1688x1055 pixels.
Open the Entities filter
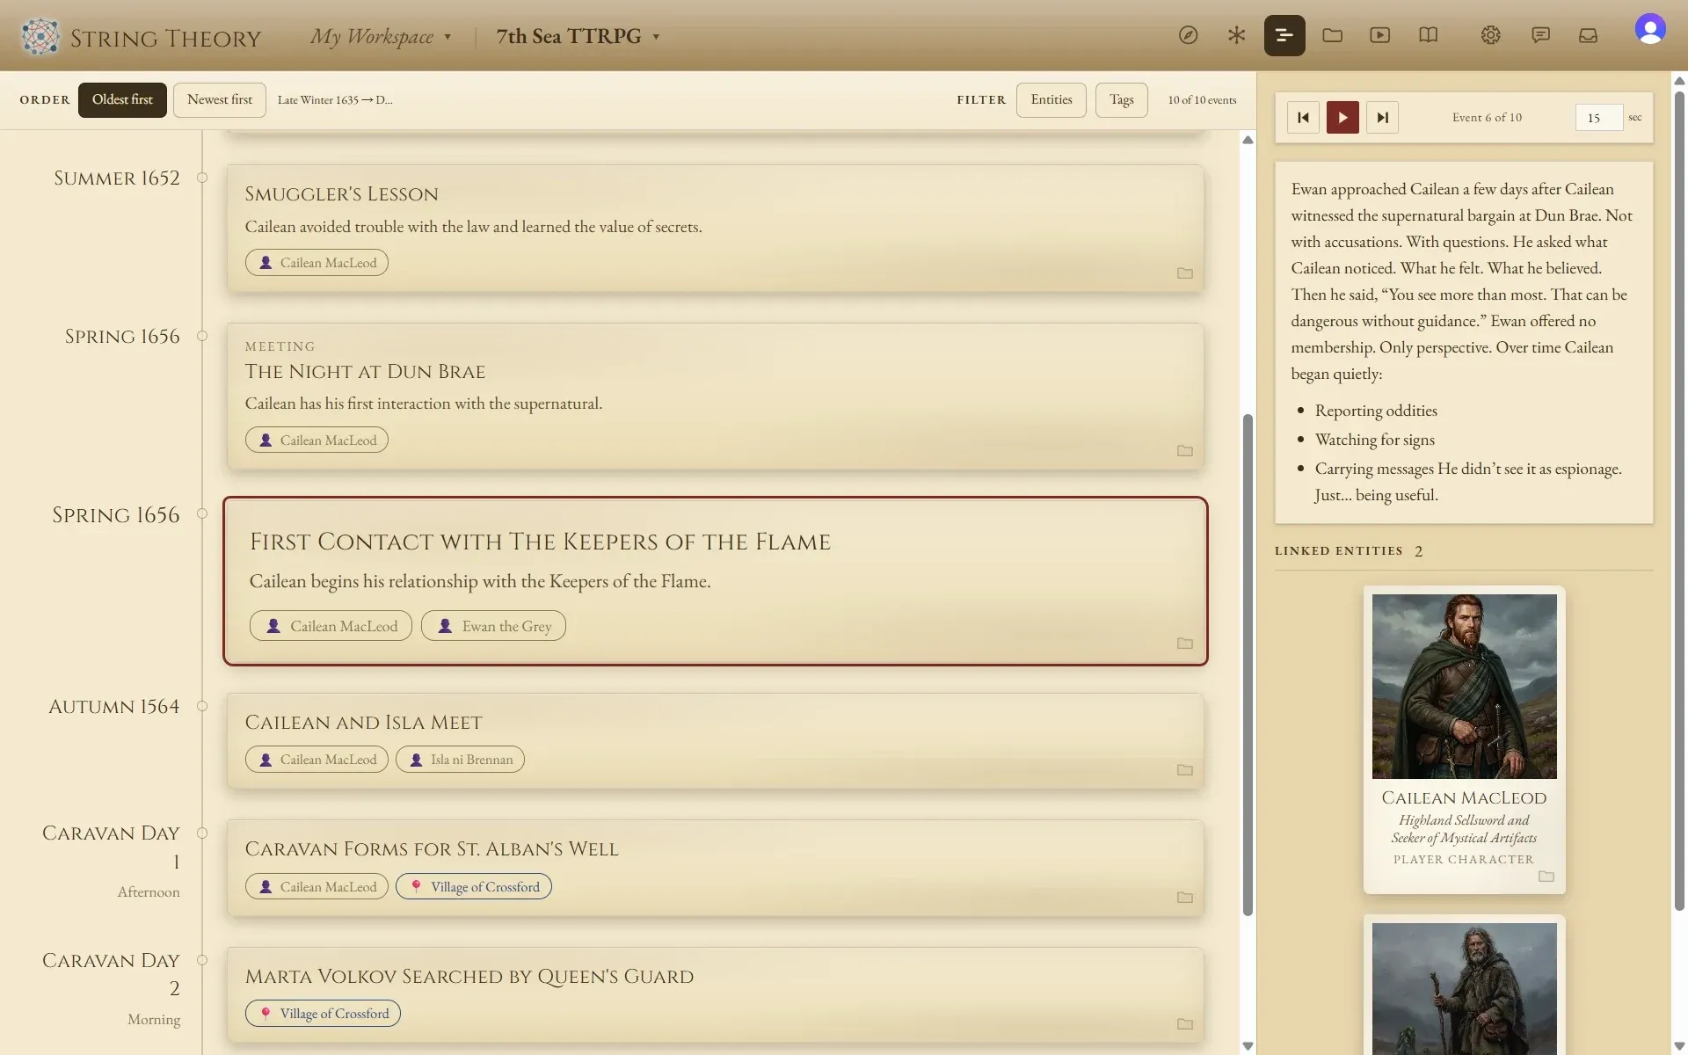pos(1051,99)
